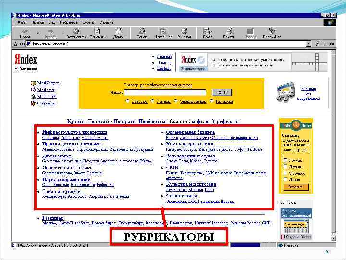Viewport: 346px width, 260px height.
Task: Click the Internet zone icon in status bar
Action: 281,245
